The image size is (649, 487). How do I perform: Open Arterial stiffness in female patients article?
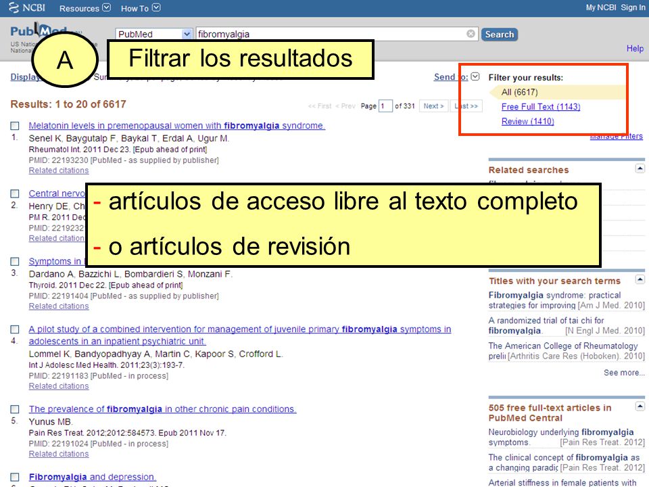pyautogui.click(x=562, y=482)
